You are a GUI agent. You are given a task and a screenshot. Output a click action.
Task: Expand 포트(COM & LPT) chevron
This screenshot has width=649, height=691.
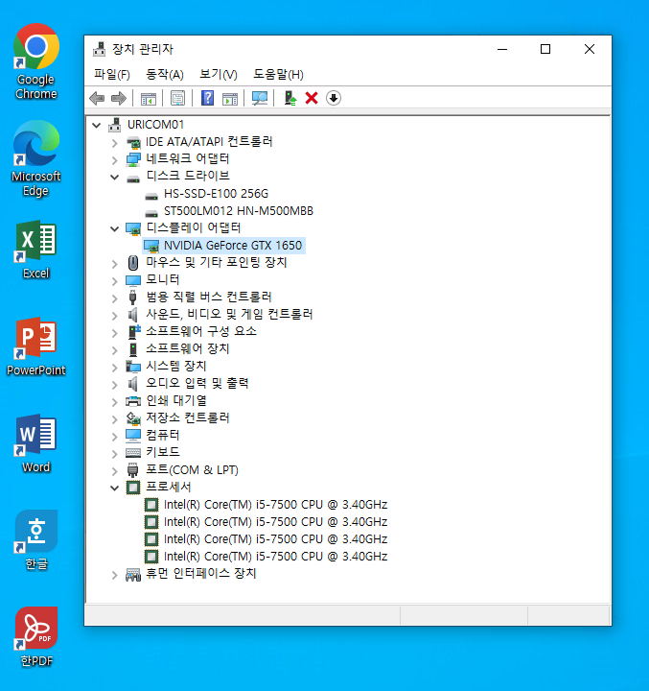[114, 471]
